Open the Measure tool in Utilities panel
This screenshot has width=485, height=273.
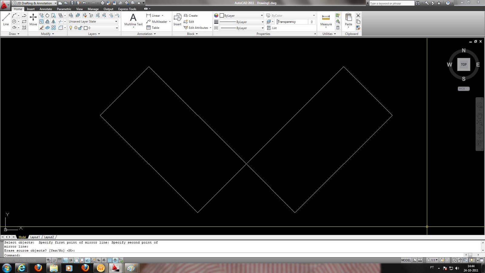326,19
